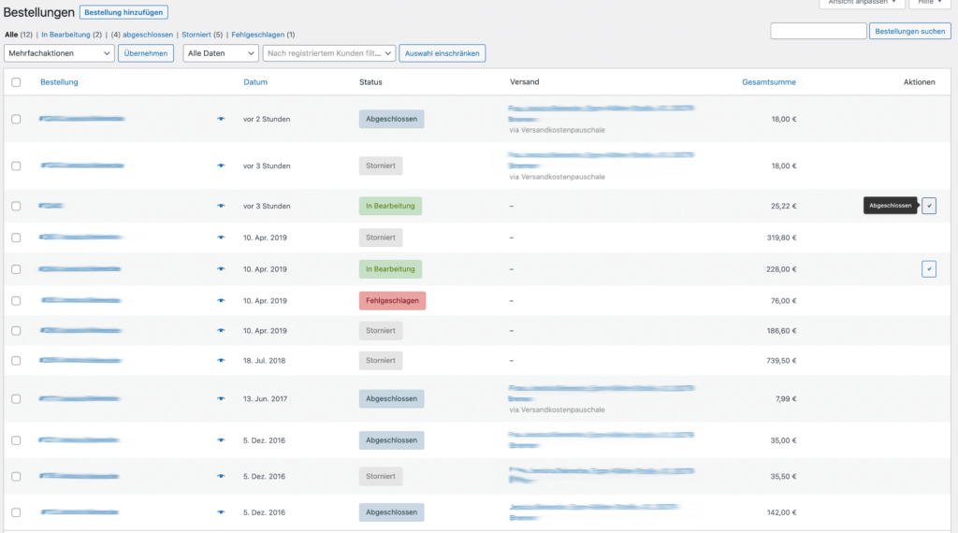Sort by Bestellung column

(x=59, y=81)
